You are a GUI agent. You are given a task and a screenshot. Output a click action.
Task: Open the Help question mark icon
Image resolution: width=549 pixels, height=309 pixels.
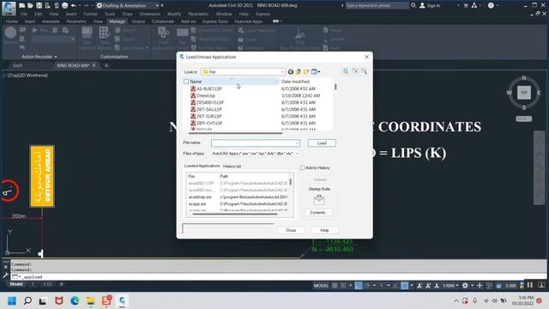pyautogui.click(x=491, y=5)
